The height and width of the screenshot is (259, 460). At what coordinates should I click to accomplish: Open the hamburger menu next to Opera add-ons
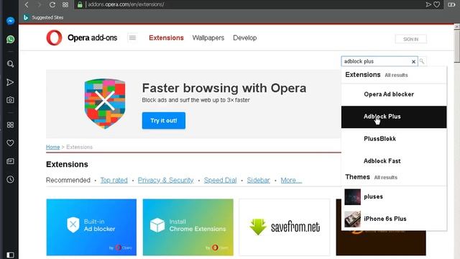pos(132,37)
